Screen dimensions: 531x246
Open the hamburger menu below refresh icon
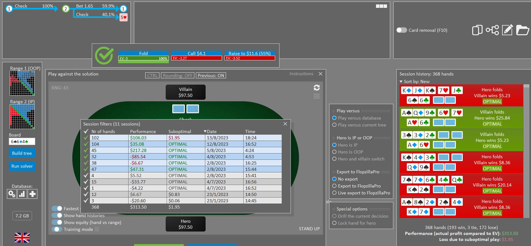317,96
